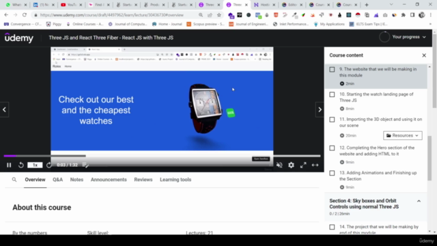Image resolution: width=437 pixels, height=246 pixels.
Task: Open the side panel browser icon
Action: coord(412,15)
